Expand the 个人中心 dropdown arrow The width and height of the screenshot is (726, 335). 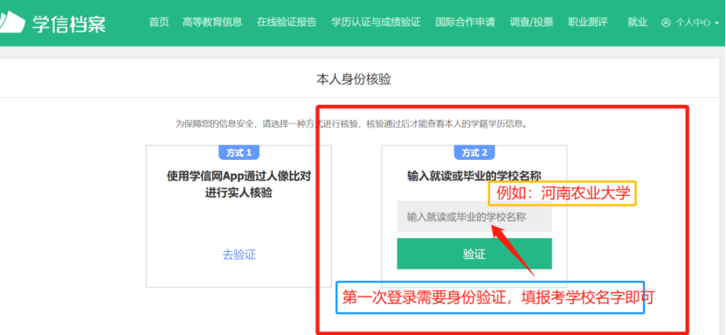click(x=716, y=23)
